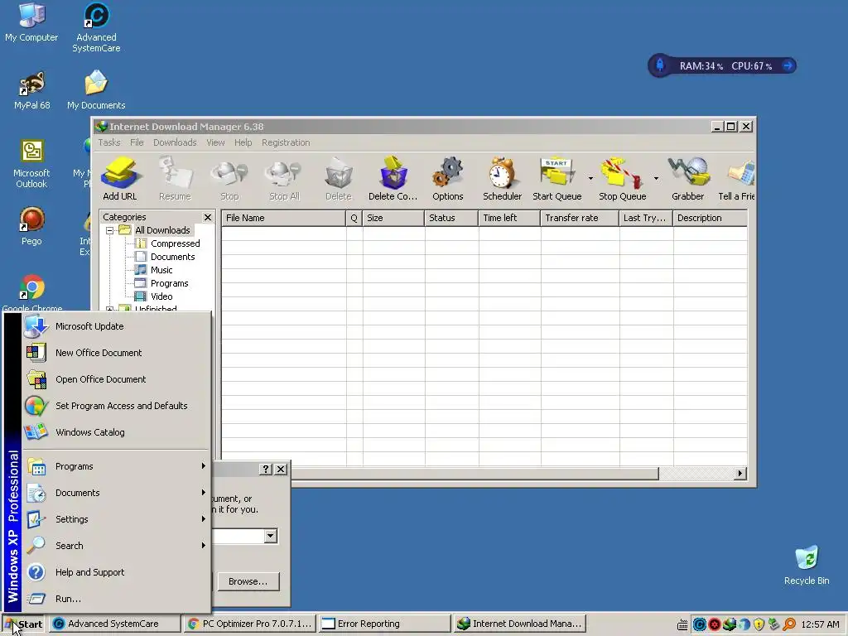Viewport: 848px width, 636px height.
Task: Click the Resume toolbar icon
Action: pos(175,179)
